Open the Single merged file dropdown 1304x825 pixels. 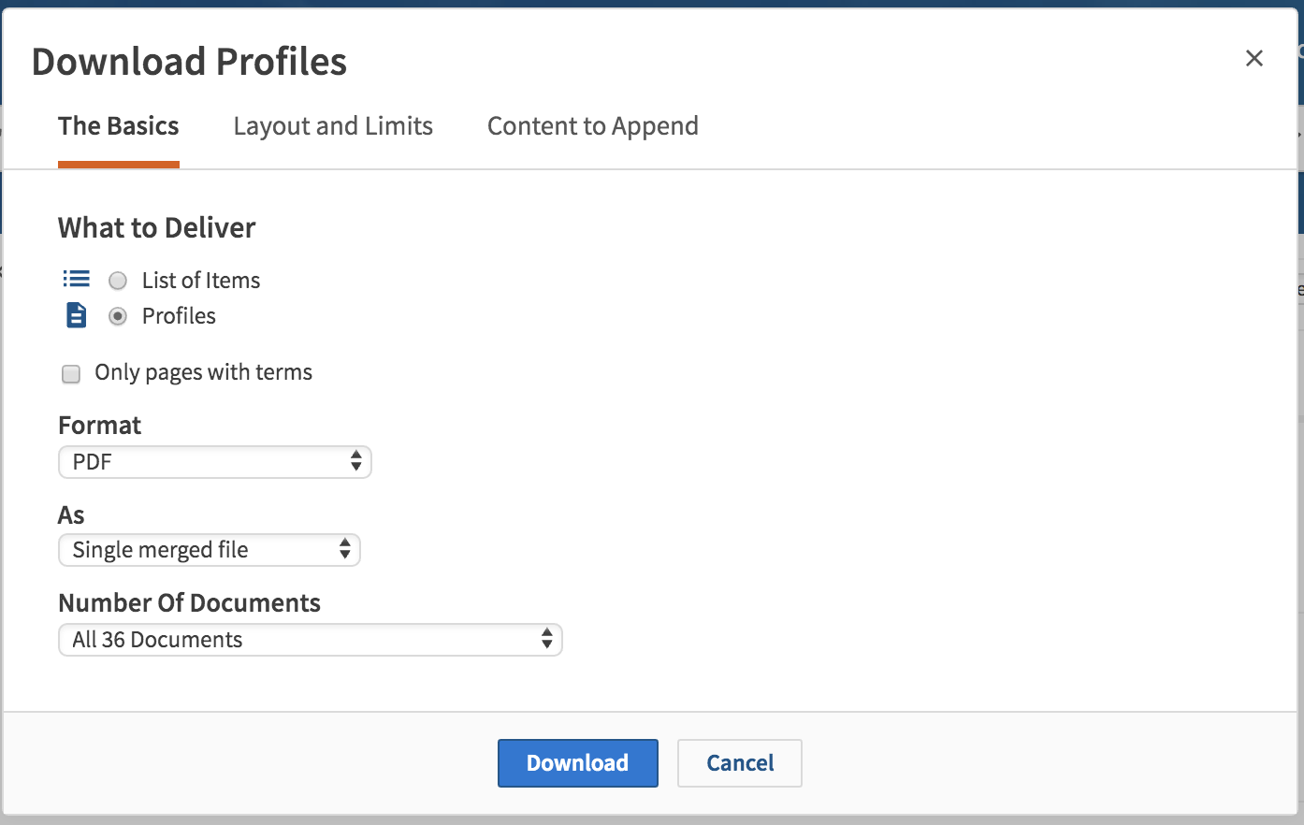coord(210,550)
